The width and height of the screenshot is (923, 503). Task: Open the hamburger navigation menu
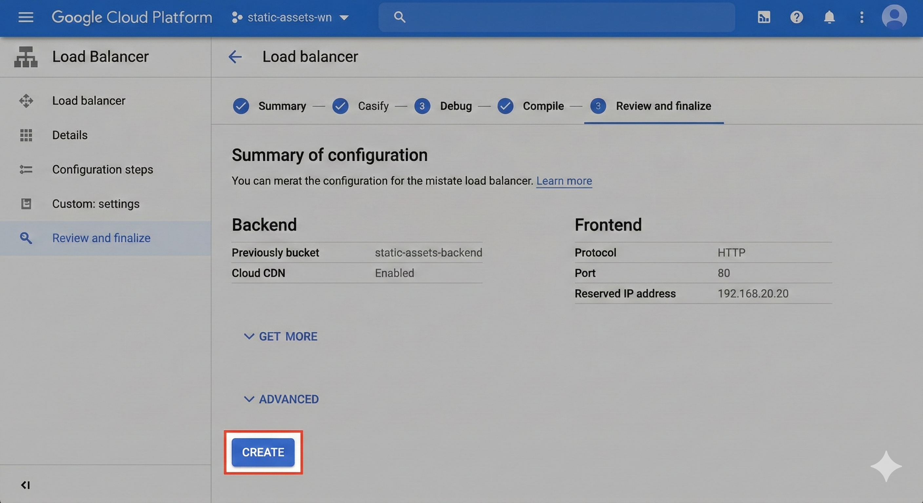(26, 17)
